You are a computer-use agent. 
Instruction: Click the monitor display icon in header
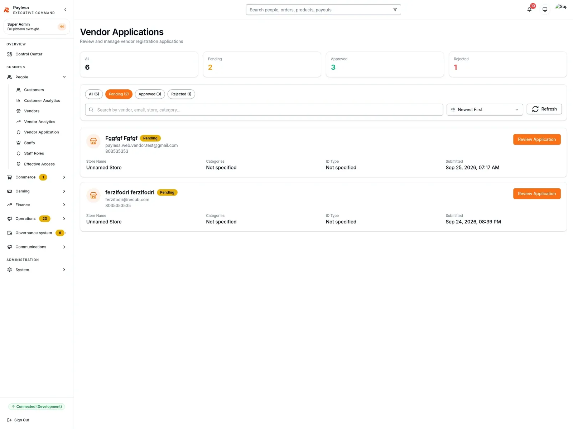click(x=545, y=10)
